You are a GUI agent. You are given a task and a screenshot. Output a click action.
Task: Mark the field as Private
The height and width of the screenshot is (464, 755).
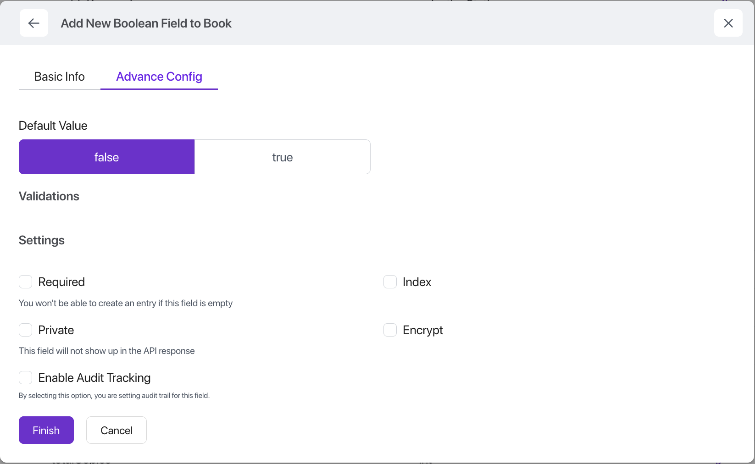click(x=26, y=330)
